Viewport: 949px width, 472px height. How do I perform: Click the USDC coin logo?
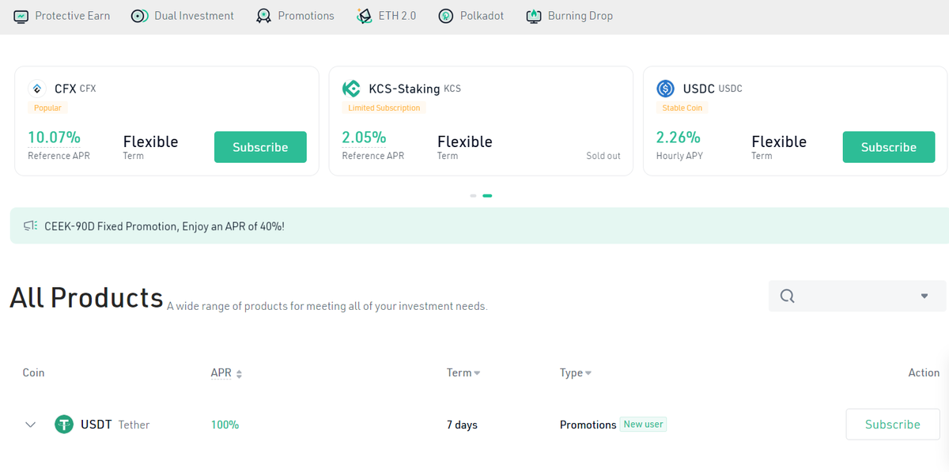pyautogui.click(x=665, y=89)
